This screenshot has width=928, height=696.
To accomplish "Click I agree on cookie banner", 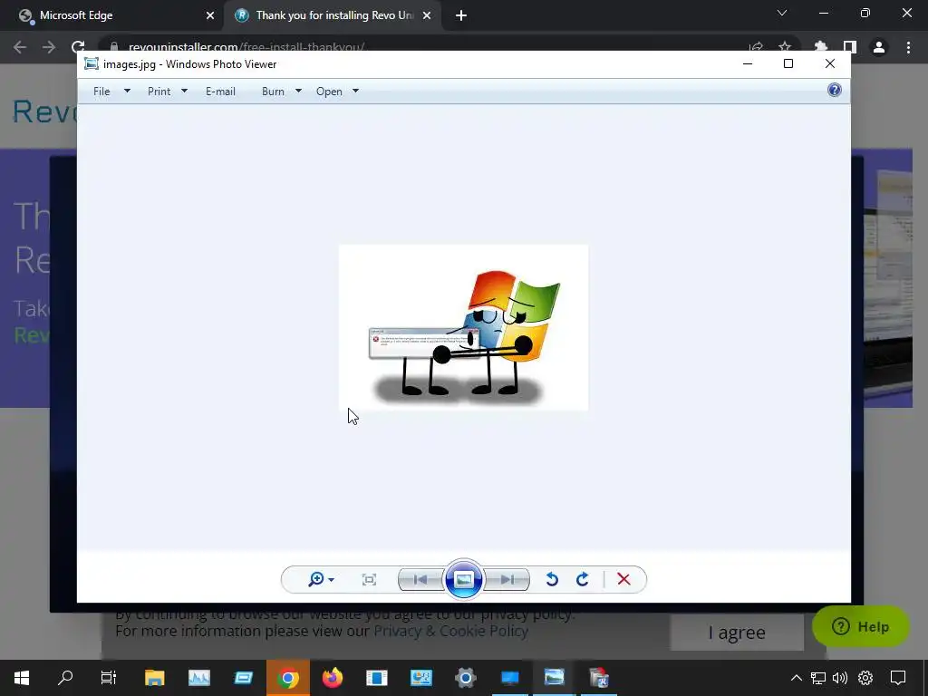I will tap(737, 632).
